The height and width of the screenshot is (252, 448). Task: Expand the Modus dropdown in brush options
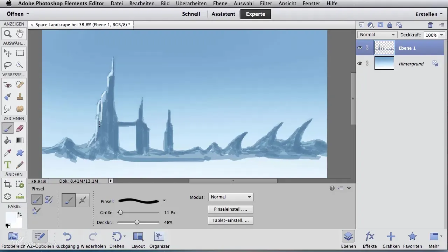(x=231, y=197)
